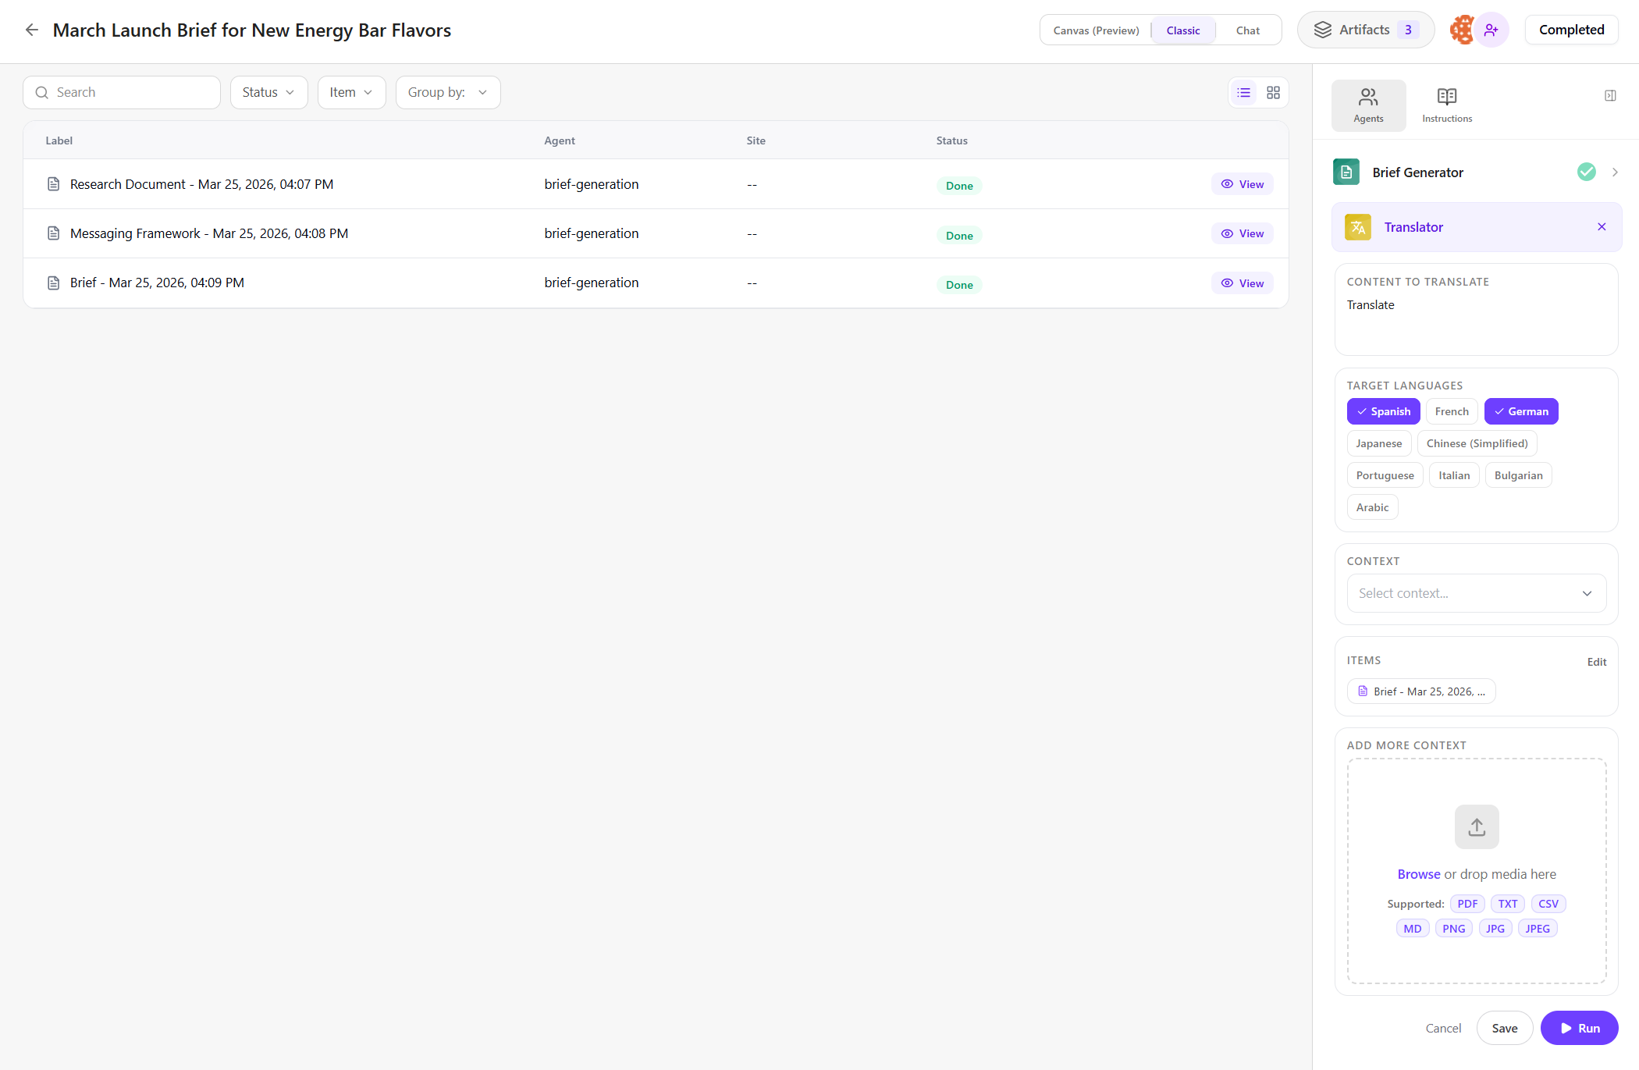Open the Select context dropdown
1639x1070 pixels.
[1475, 593]
